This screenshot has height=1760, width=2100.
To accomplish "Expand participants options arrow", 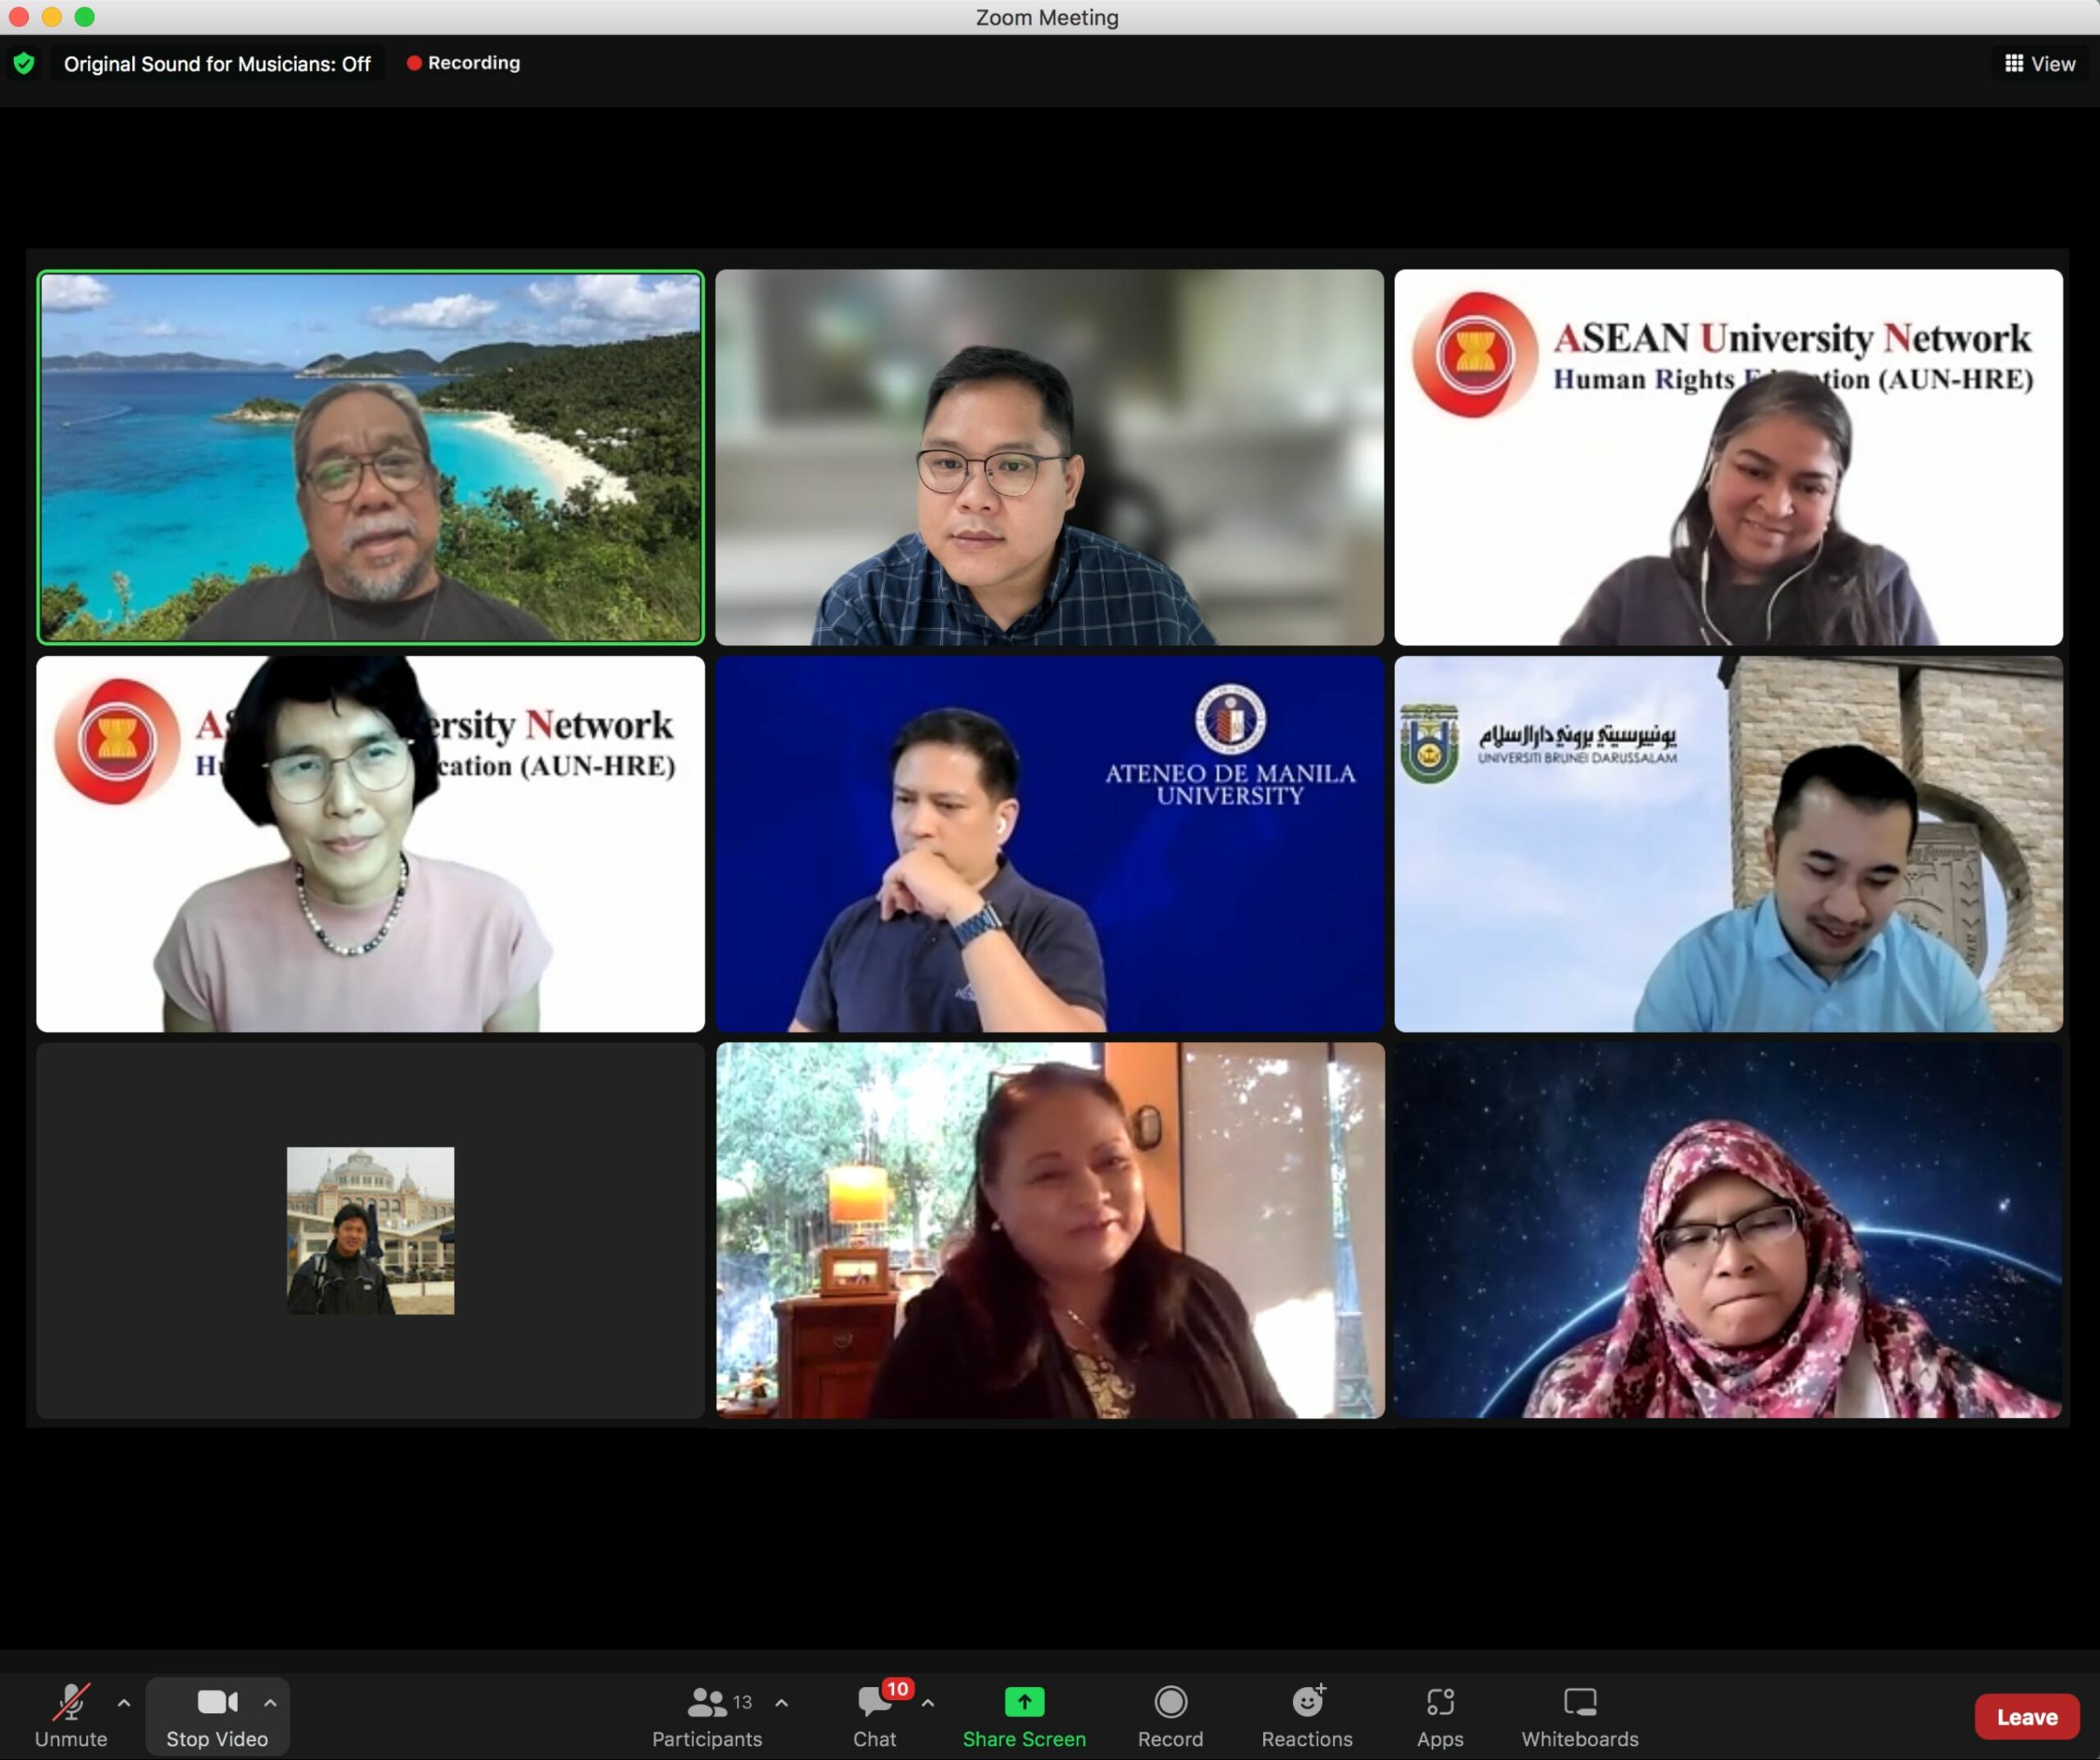I will 781,1702.
